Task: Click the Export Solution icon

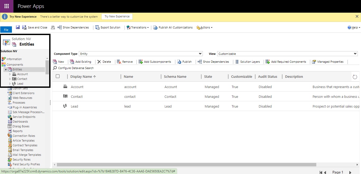Action: click(97, 27)
